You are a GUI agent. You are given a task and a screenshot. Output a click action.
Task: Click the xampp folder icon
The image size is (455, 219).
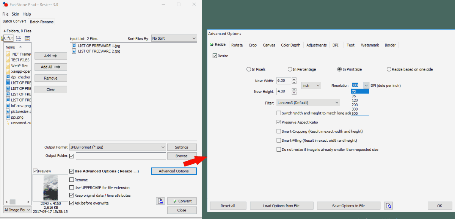click(8, 71)
